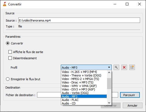Delete selected profile with red X

[124, 67]
